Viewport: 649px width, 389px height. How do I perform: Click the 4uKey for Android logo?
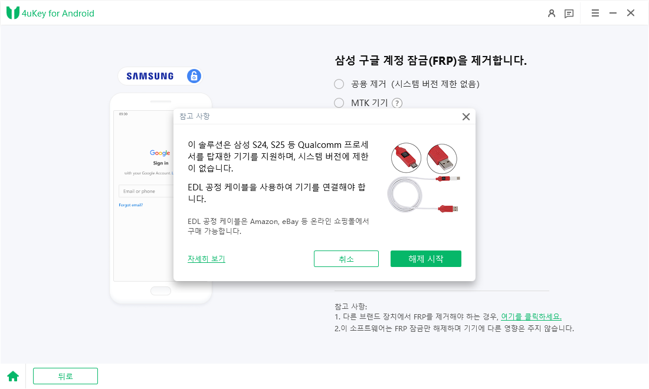pos(51,13)
